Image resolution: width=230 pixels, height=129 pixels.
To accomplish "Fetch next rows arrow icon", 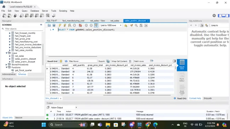I will click(151, 61).
